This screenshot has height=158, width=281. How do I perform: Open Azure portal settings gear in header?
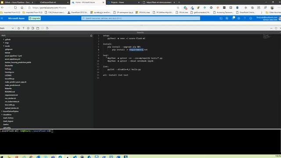(x=239, y=18)
